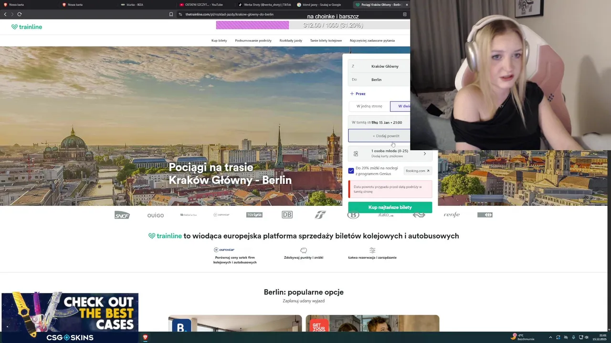Click + Dodaj powrót return date field
611x343 pixels.
coord(379,136)
